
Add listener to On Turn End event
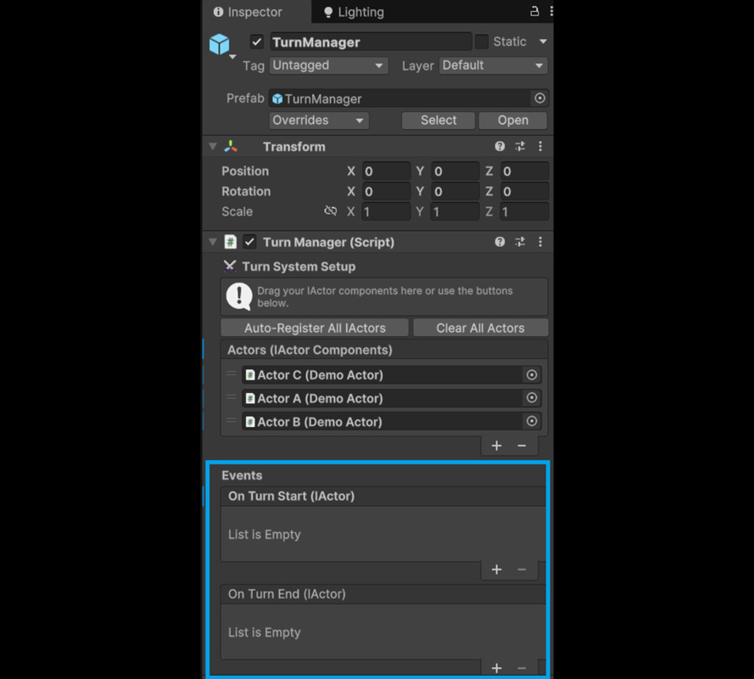[x=497, y=669]
